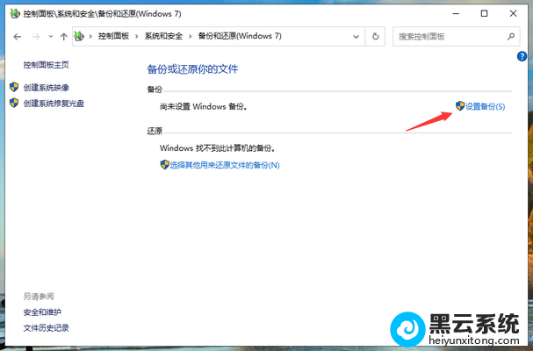This screenshot has height=351, width=533.
Task: Select the 控制面板 breadcrumb item
Action: (113, 37)
